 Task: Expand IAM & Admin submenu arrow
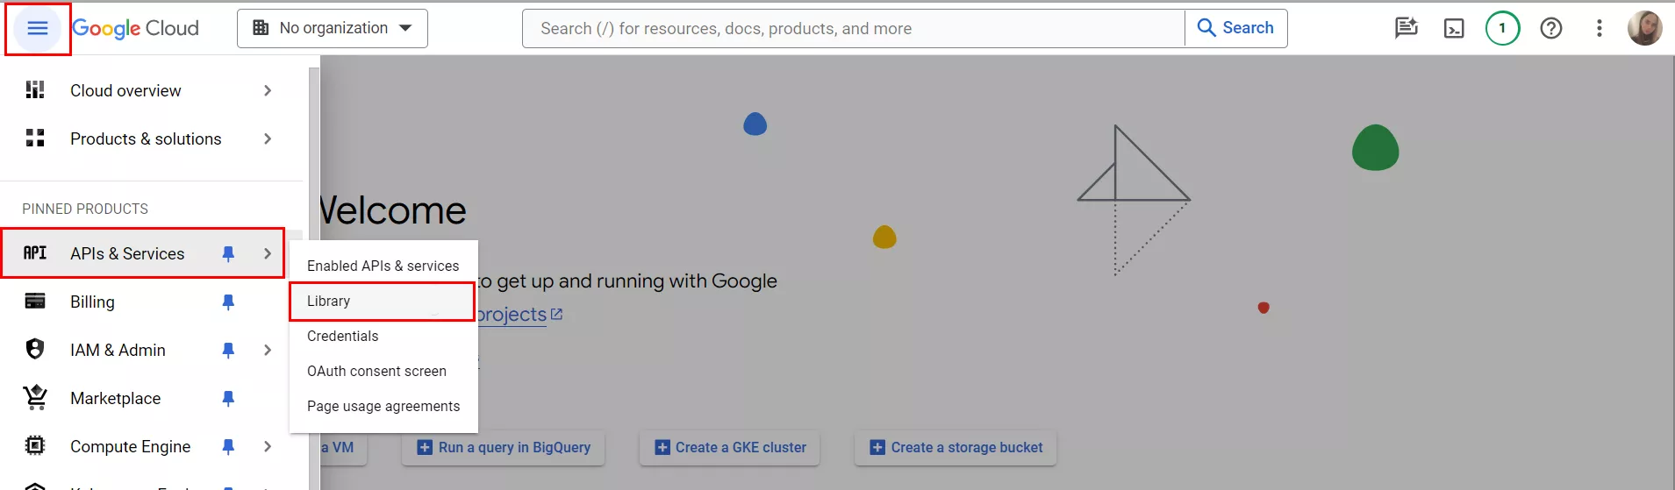pyautogui.click(x=268, y=351)
